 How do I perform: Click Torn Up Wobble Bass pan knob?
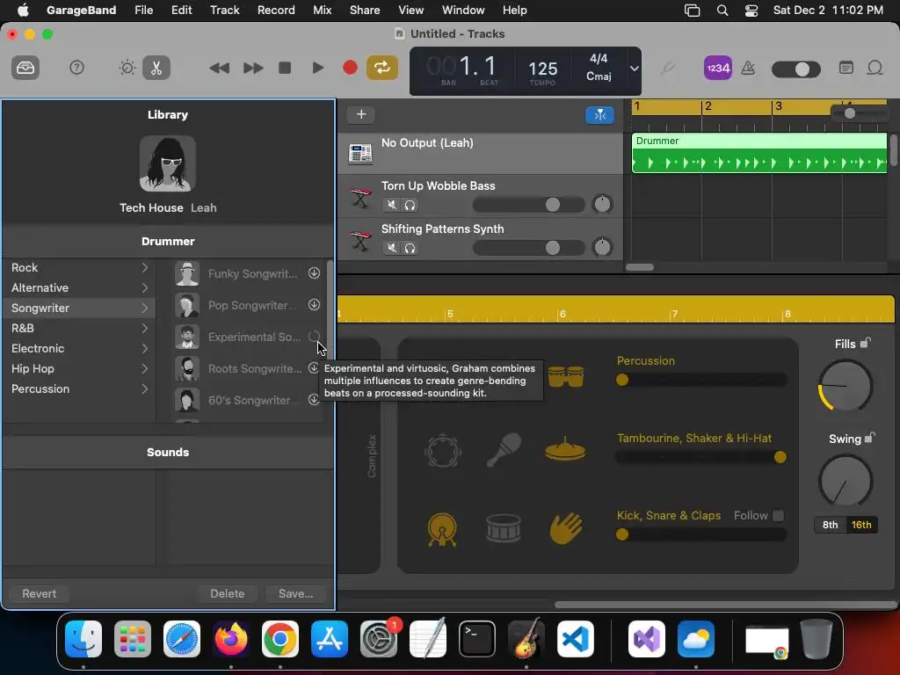602,204
